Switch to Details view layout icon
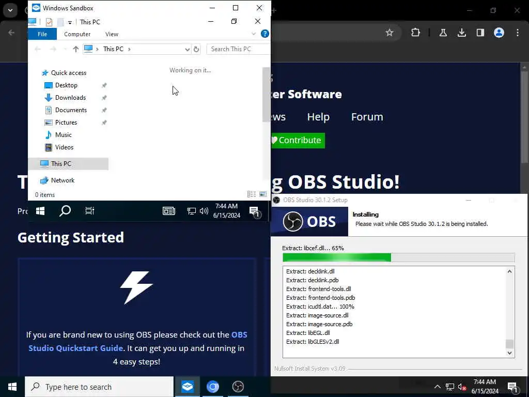Viewport: 529px width, 397px height. pos(252,194)
